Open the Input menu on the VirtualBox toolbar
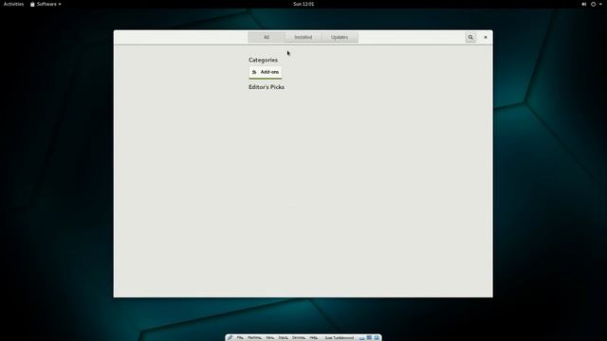The image size is (607, 341). tap(284, 337)
